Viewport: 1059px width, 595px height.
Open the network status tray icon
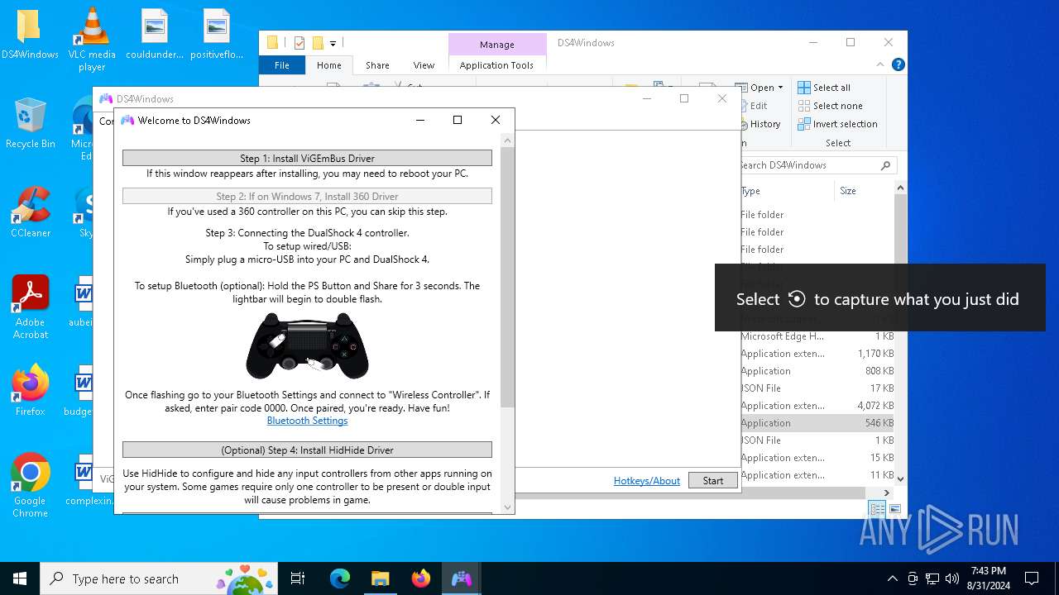932,578
